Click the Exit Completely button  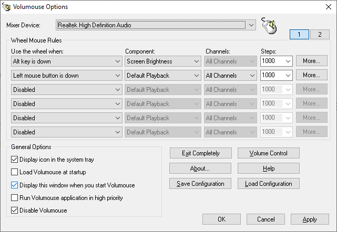tap(200, 153)
